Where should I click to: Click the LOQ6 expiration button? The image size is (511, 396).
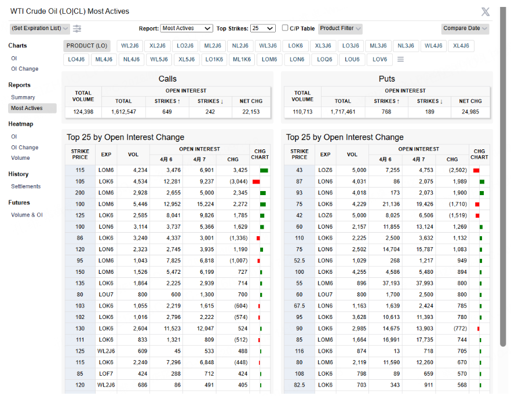(324, 60)
